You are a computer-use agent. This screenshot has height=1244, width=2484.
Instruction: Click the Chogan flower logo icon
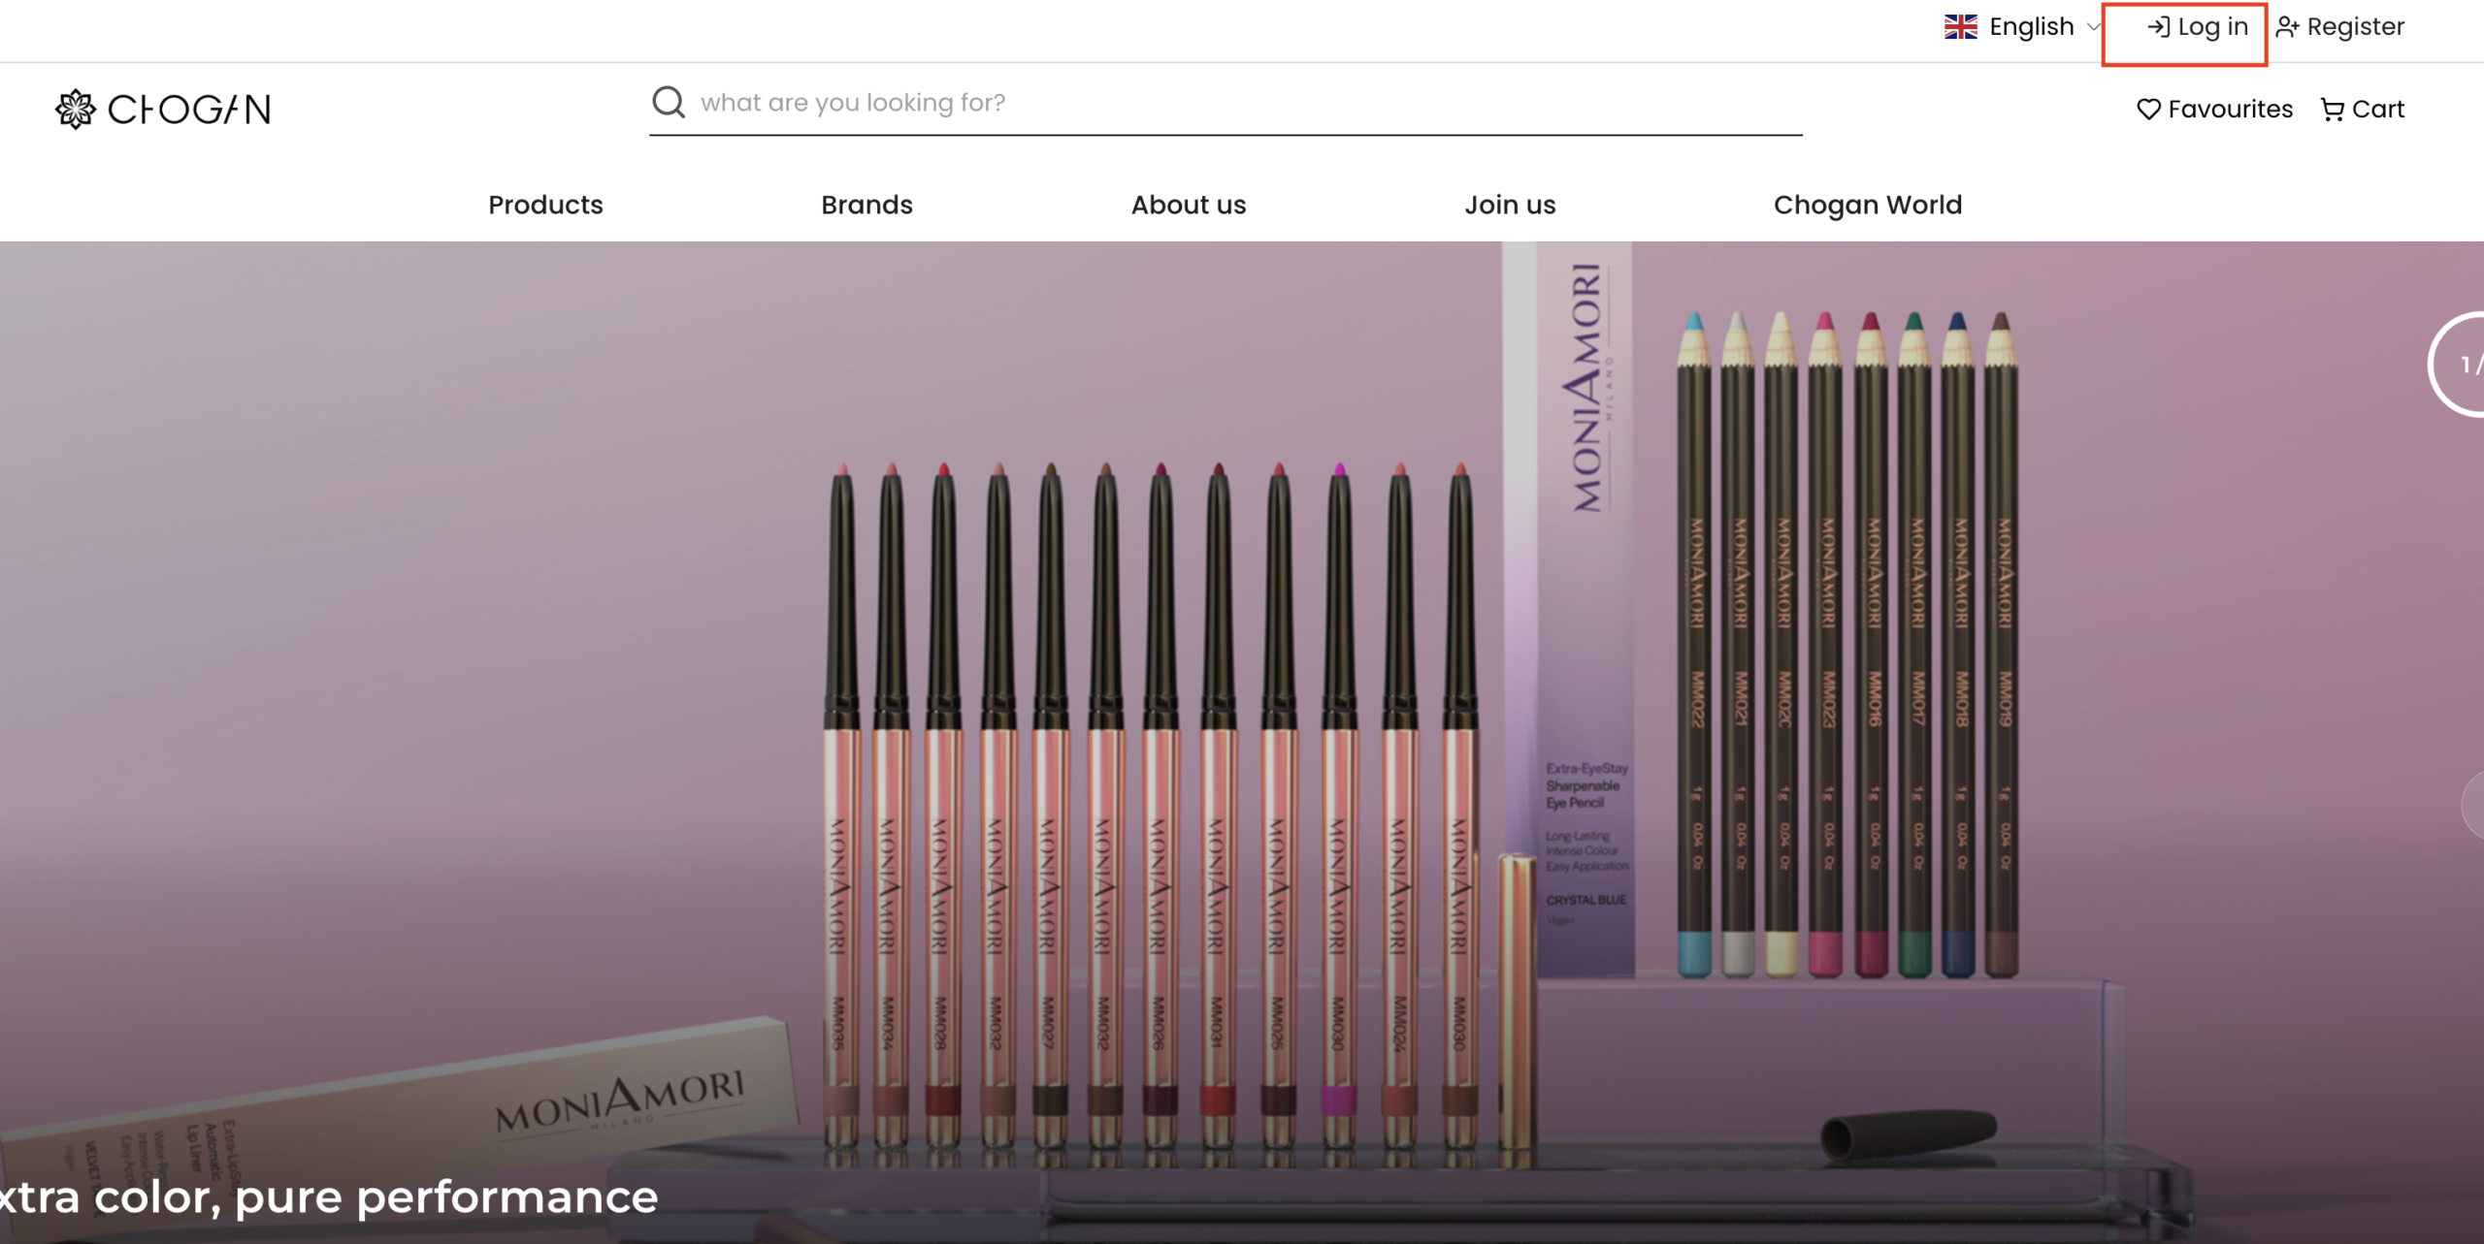(76, 109)
